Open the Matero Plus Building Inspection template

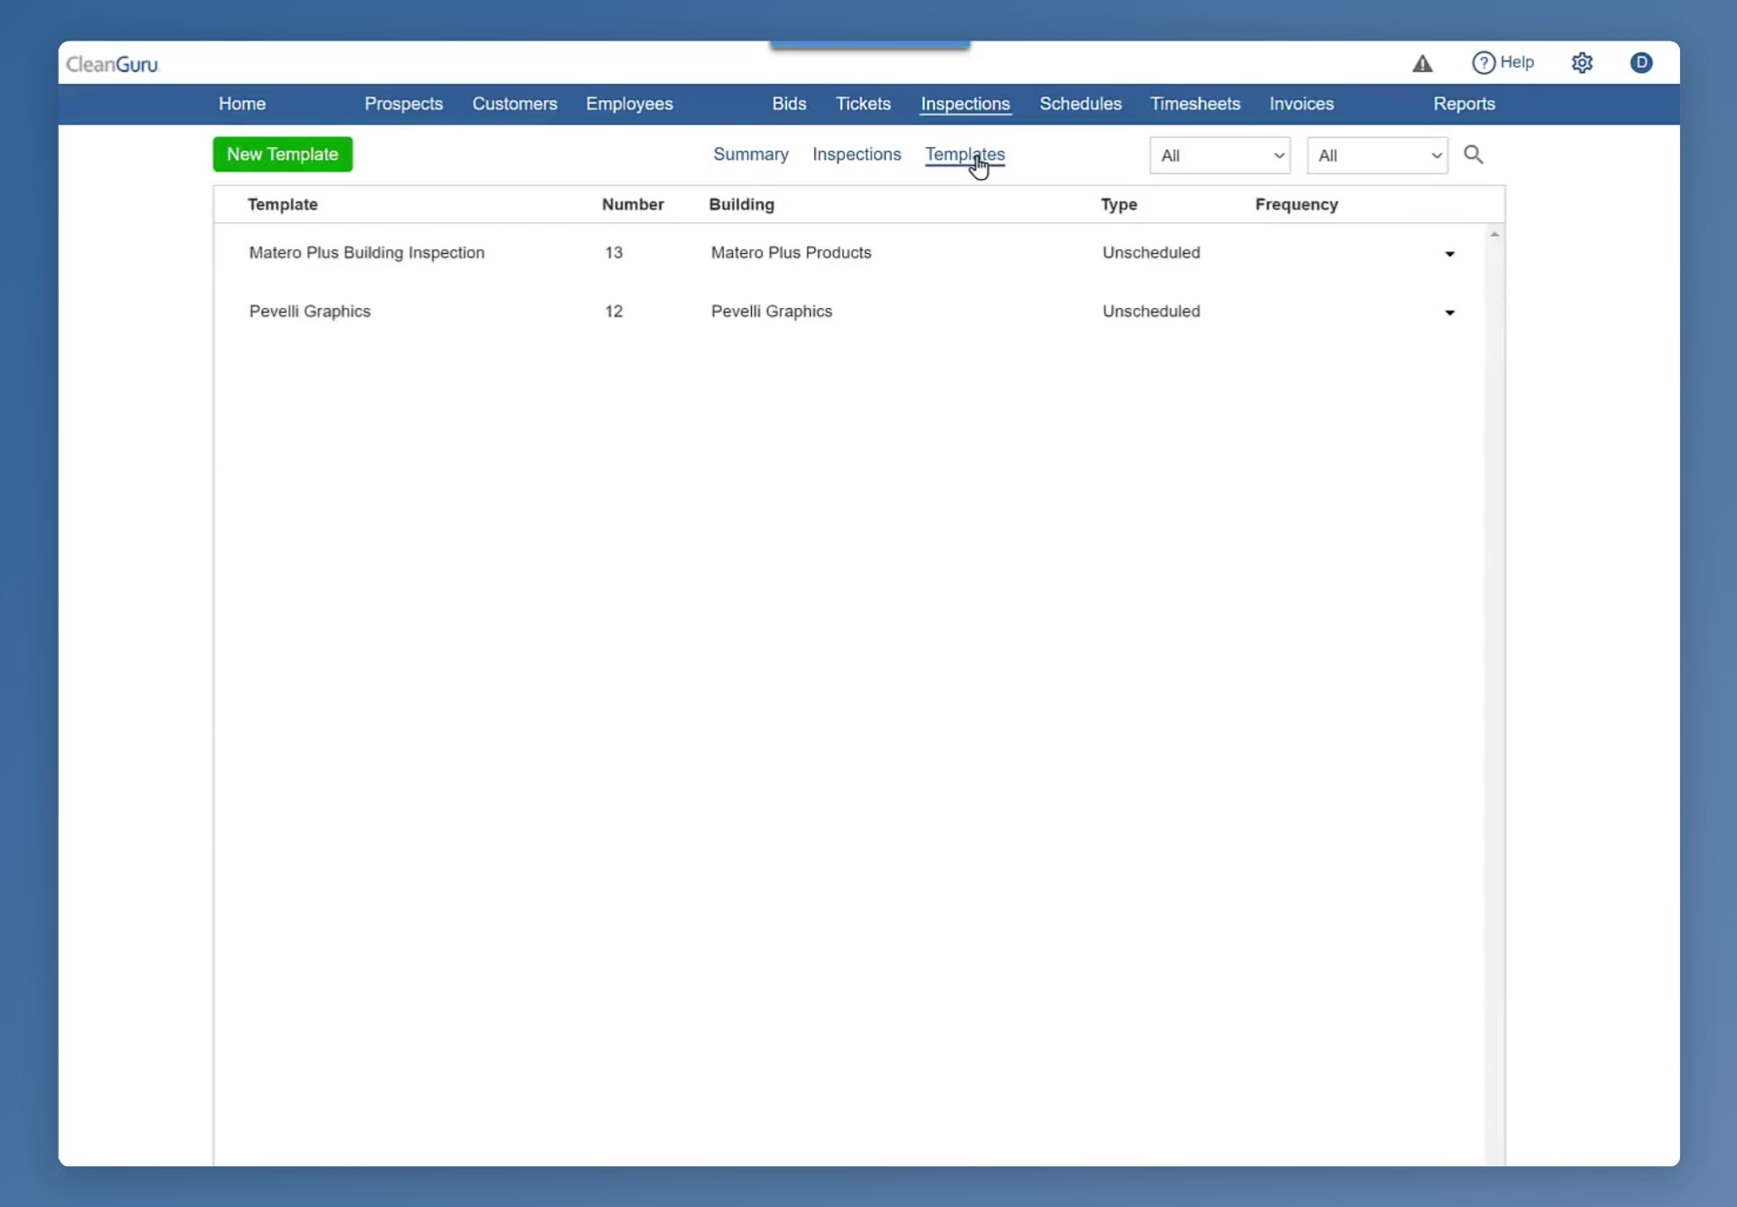pyautogui.click(x=367, y=253)
